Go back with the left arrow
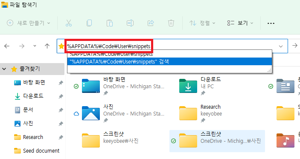The height and width of the screenshot is (159, 300). (x=7, y=46)
